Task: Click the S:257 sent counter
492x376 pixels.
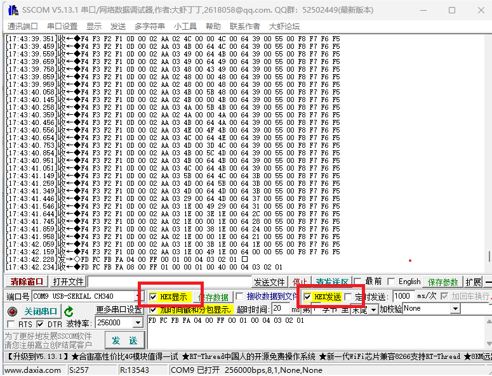Action: [79, 370]
